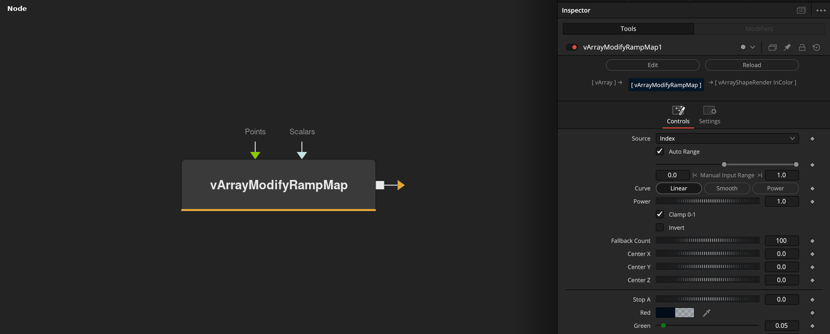Click the keyframe diamond for Red
This screenshot has height=334, width=830.
[x=812, y=313]
